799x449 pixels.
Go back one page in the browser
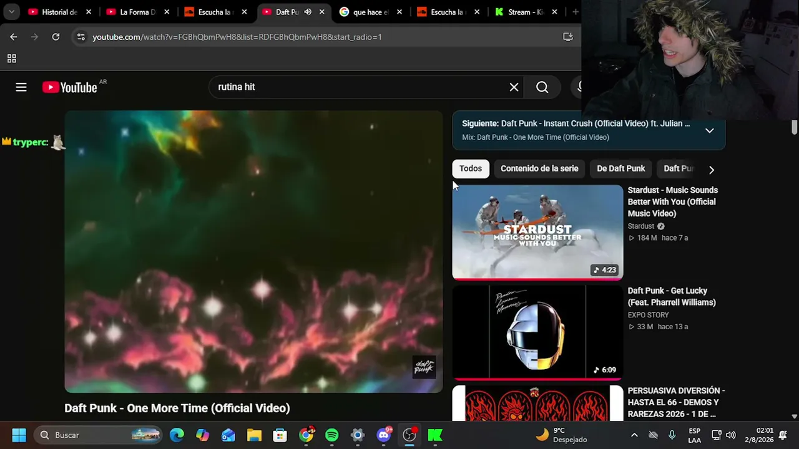[14, 37]
